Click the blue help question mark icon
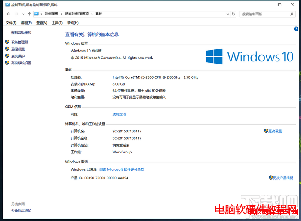The width and height of the screenshot is (301, 221). [x=296, y=29]
